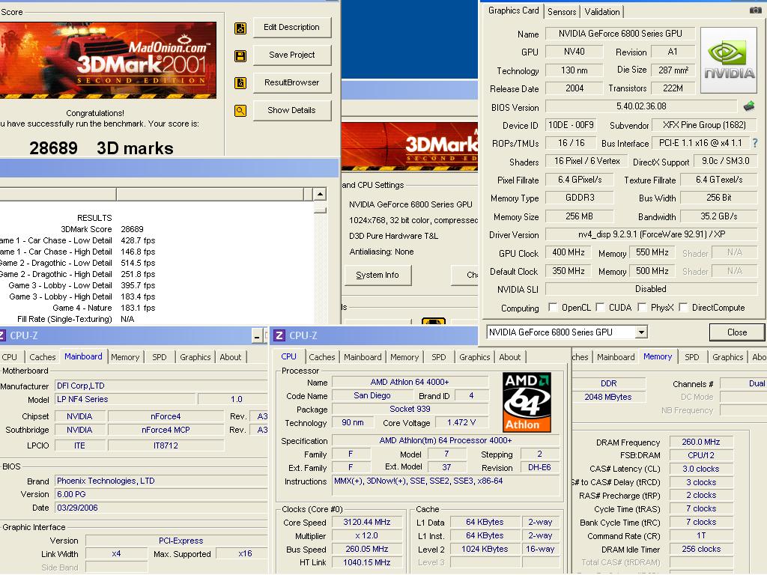Viewport: 767px width, 575px height.
Task: Click the Close button in GPU-Z
Action: click(x=737, y=332)
